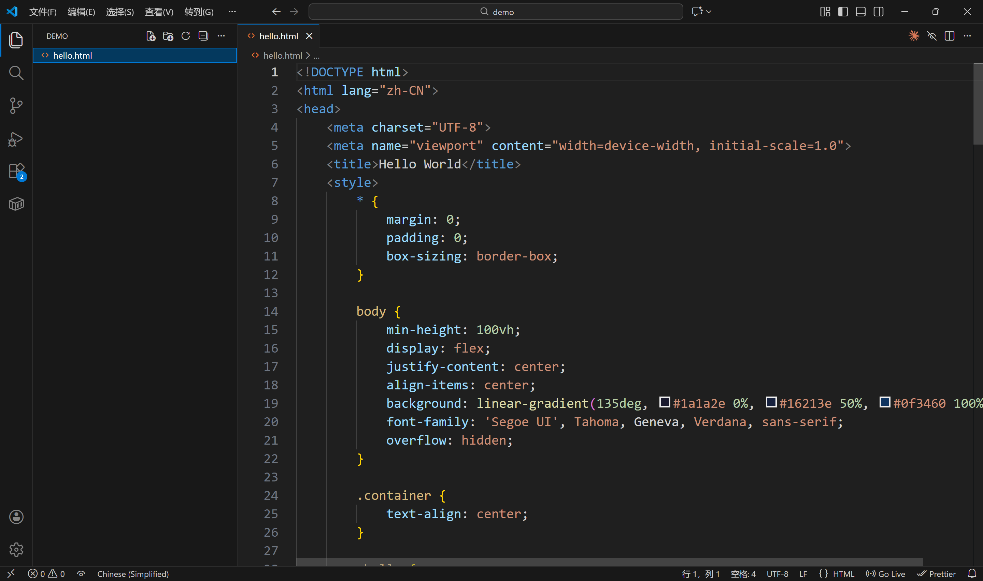Open the 文件(F) menu
The height and width of the screenshot is (581, 983).
43,12
